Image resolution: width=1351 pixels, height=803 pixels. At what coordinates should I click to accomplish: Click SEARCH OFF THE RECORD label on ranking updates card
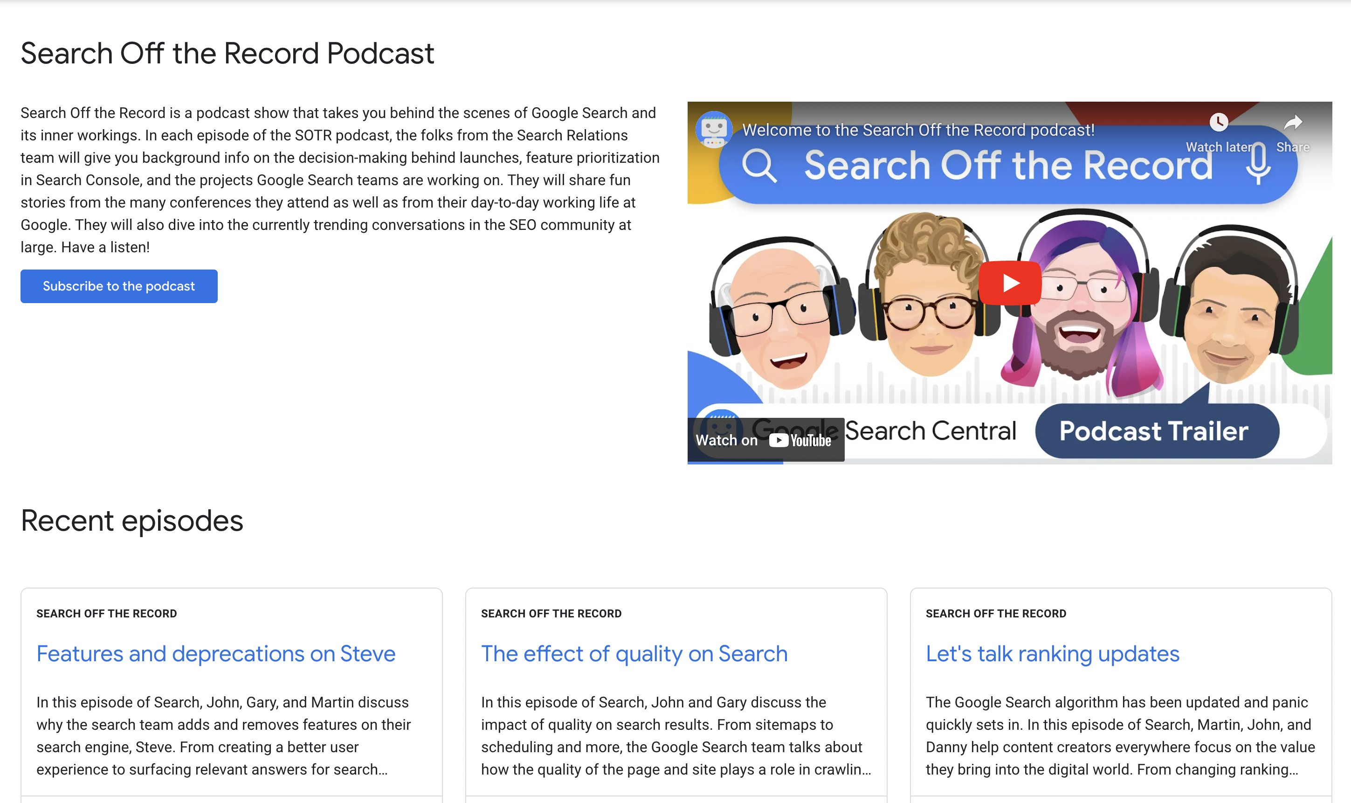(x=996, y=614)
